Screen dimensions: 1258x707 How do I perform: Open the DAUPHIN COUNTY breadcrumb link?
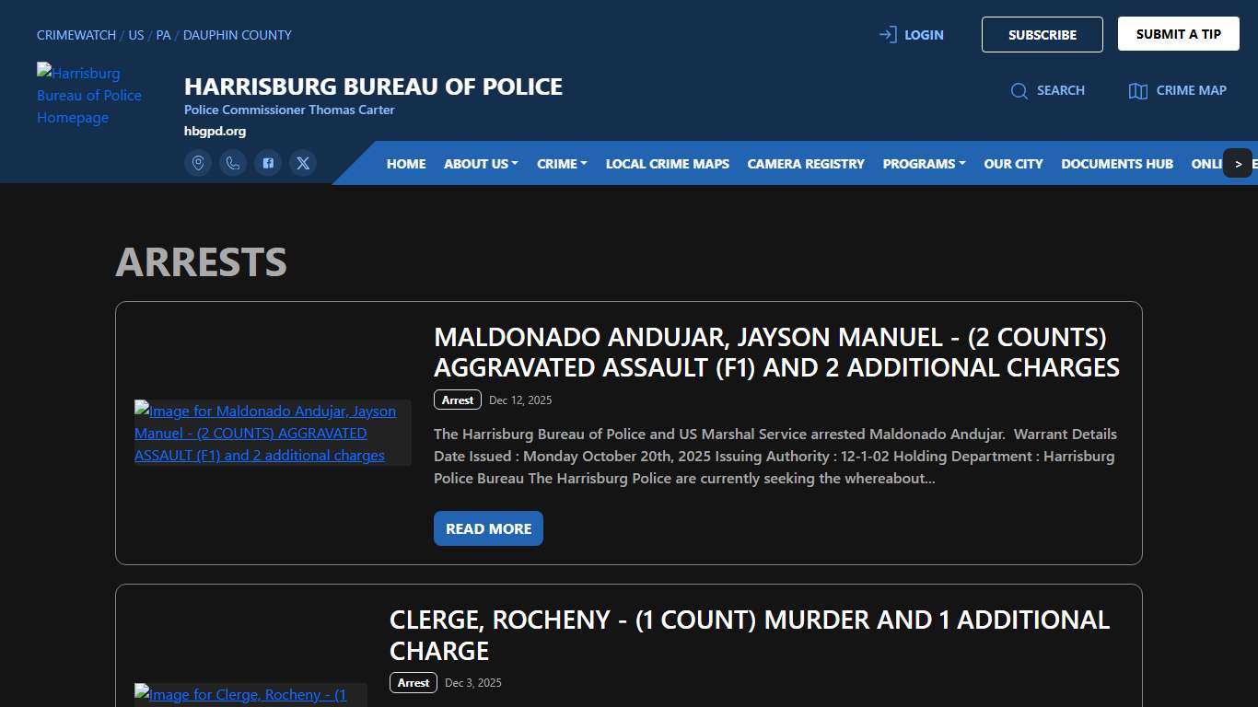[x=237, y=35]
